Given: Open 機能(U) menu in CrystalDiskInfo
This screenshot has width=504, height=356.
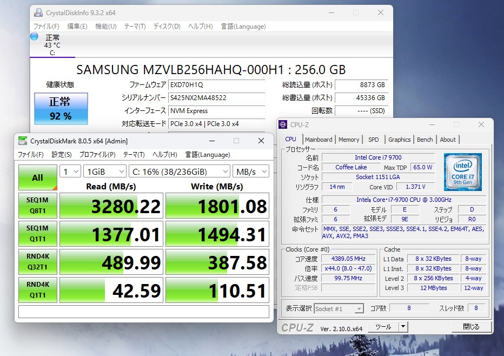Looking at the screenshot, I should pyautogui.click(x=106, y=27).
